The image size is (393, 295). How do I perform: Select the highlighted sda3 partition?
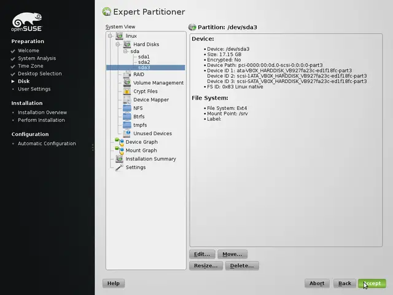pyautogui.click(x=146, y=68)
